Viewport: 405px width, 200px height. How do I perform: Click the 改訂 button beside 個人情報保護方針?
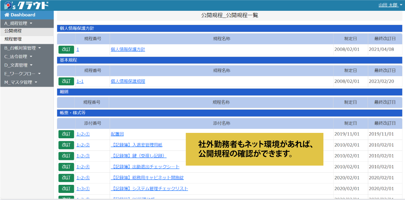pyautogui.click(x=66, y=49)
